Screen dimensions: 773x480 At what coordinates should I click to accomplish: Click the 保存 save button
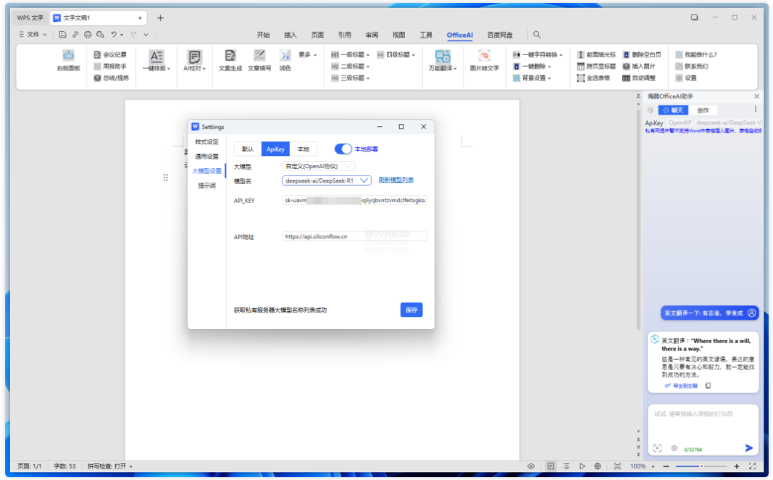411,310
